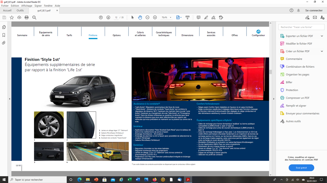
Task: Go to previous page arrow
Action: click(x=101, y=18)
